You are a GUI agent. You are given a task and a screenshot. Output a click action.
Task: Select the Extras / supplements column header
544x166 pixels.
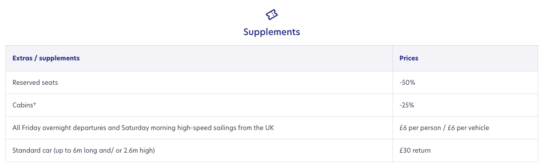46,58
